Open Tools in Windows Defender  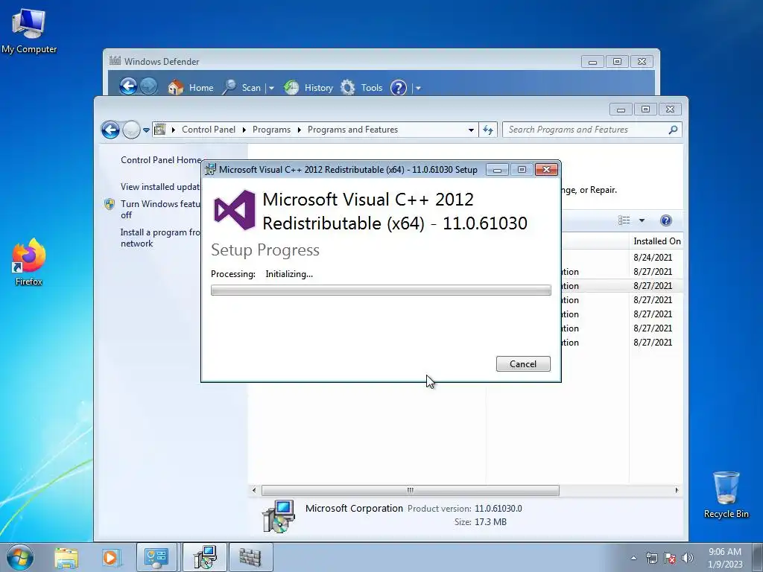371,88
